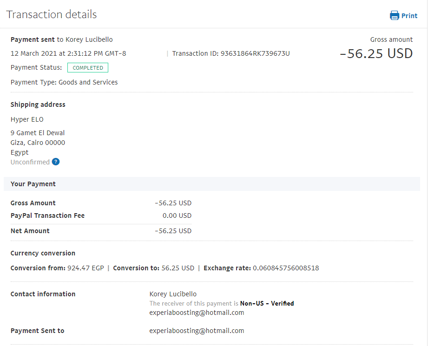428x346 pixels.
Task: Click the Net Amount value -56.25 USD
Action: point(173,231)
